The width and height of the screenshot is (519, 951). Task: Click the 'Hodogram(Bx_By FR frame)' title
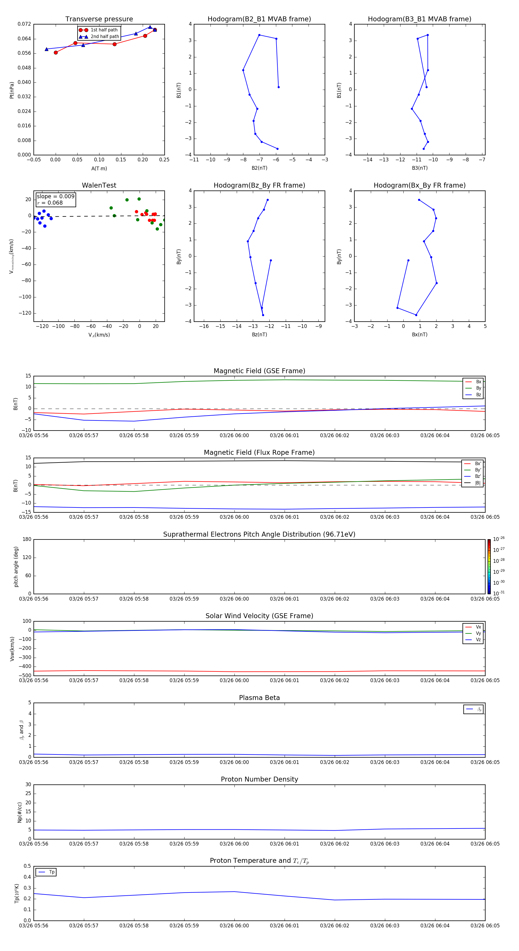pyautogui.click(x=420, y=185)
